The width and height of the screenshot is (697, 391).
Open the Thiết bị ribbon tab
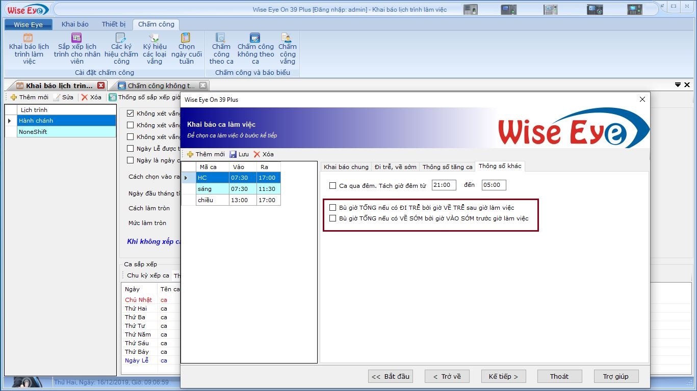tap(113, 24)
